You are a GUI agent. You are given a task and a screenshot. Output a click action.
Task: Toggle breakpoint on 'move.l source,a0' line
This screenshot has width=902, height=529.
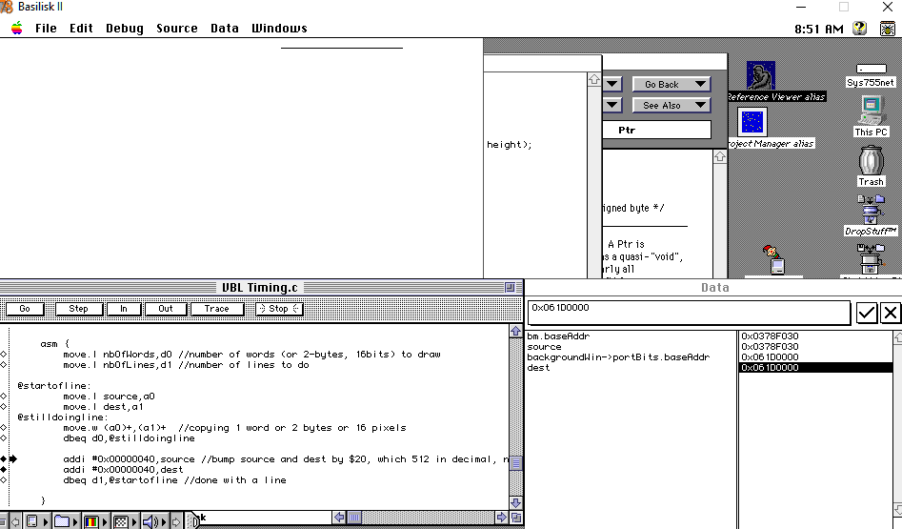(x=4, y=397)
